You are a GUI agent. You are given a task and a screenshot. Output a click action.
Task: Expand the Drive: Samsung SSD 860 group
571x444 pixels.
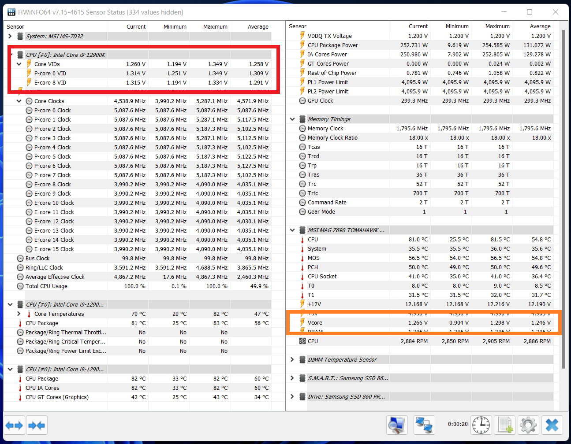(x=292, y=396)
